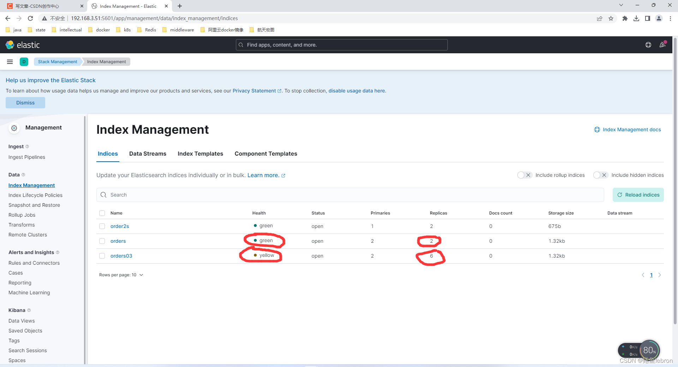
Task: Open Index Lifecycle Policies in sidebar
Action: click(35, 195)
